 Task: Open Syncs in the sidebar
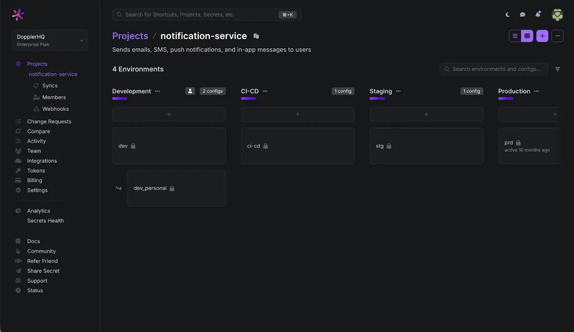tap(50, 86)
